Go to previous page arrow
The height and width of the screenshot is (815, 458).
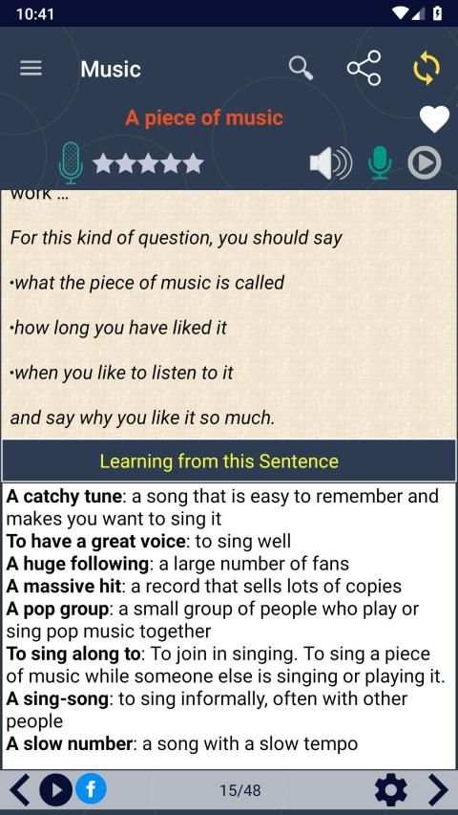tap(20, 790)
